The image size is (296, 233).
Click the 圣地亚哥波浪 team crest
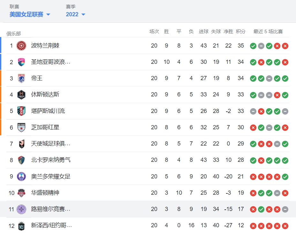point(21,62)
